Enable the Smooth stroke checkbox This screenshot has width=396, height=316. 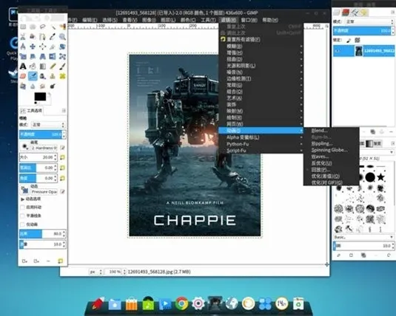coord(22,216)
